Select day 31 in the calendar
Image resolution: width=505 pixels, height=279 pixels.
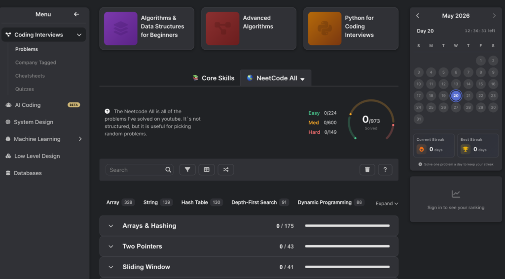coord(419,119)
